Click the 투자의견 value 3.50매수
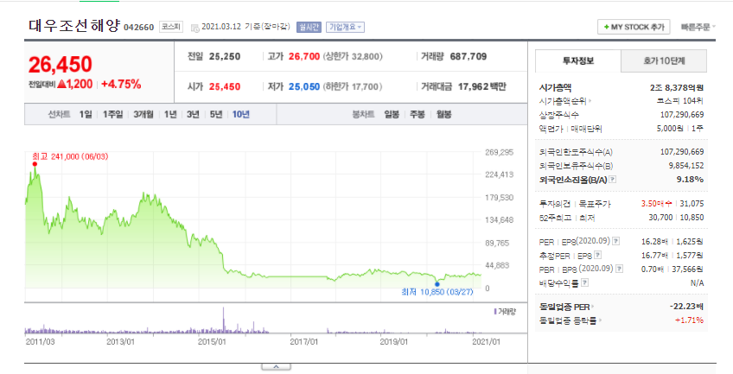Image resolution: width=733 pixels, height=374 pixels. [656, 204]
